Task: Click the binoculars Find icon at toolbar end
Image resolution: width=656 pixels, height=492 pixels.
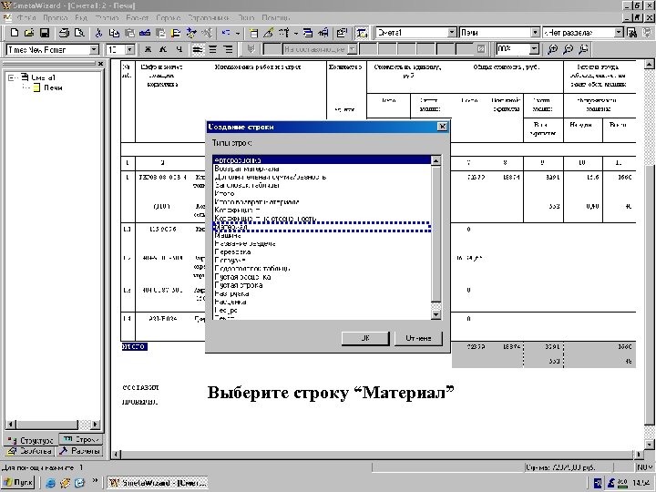Action: pyautogui.click(x=632, y=33)
